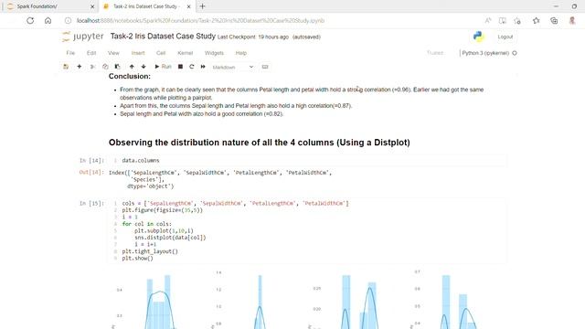Open the Widgets menu

214,53
